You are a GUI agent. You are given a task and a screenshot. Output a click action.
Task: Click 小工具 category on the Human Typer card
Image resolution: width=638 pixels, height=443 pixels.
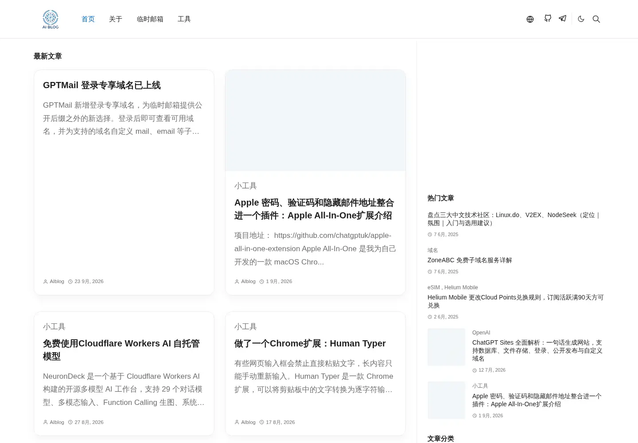click(x=245, y=326)
